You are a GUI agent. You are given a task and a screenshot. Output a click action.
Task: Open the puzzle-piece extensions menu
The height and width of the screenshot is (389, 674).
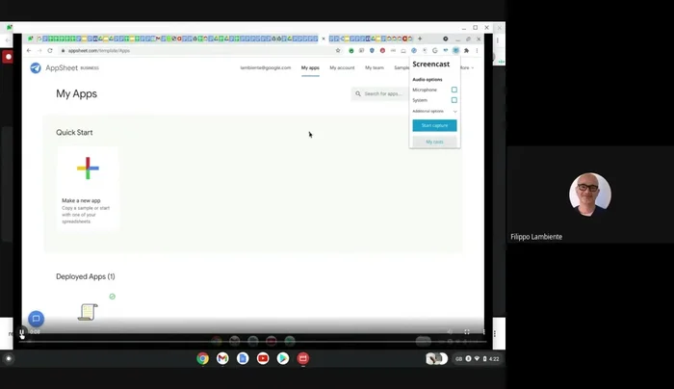[466, 51]
